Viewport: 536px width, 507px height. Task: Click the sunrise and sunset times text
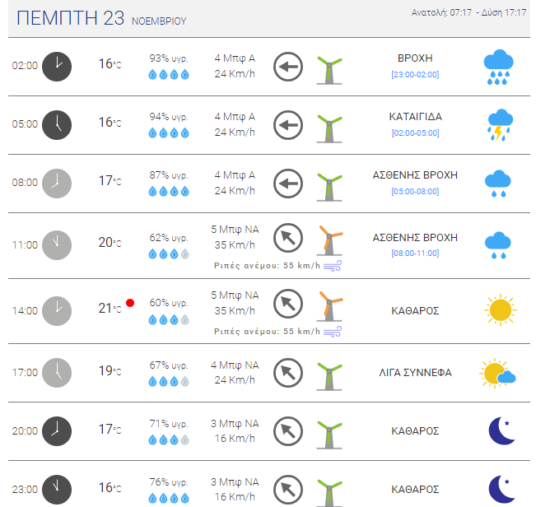[x=468, y=12]
